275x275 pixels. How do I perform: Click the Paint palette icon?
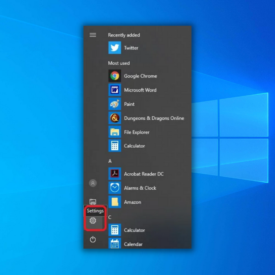[115, 104]
